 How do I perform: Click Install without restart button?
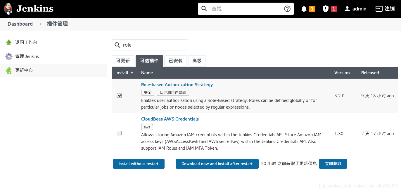point(139,164)
